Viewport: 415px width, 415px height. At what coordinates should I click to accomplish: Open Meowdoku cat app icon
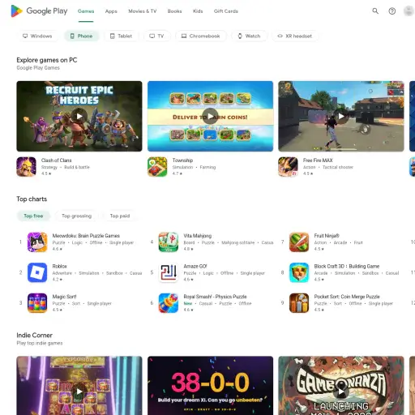click(x=37, y=242)
